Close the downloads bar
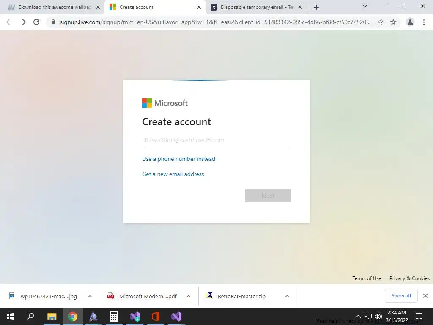The image size is (433, 325). (x=425, y=296)
